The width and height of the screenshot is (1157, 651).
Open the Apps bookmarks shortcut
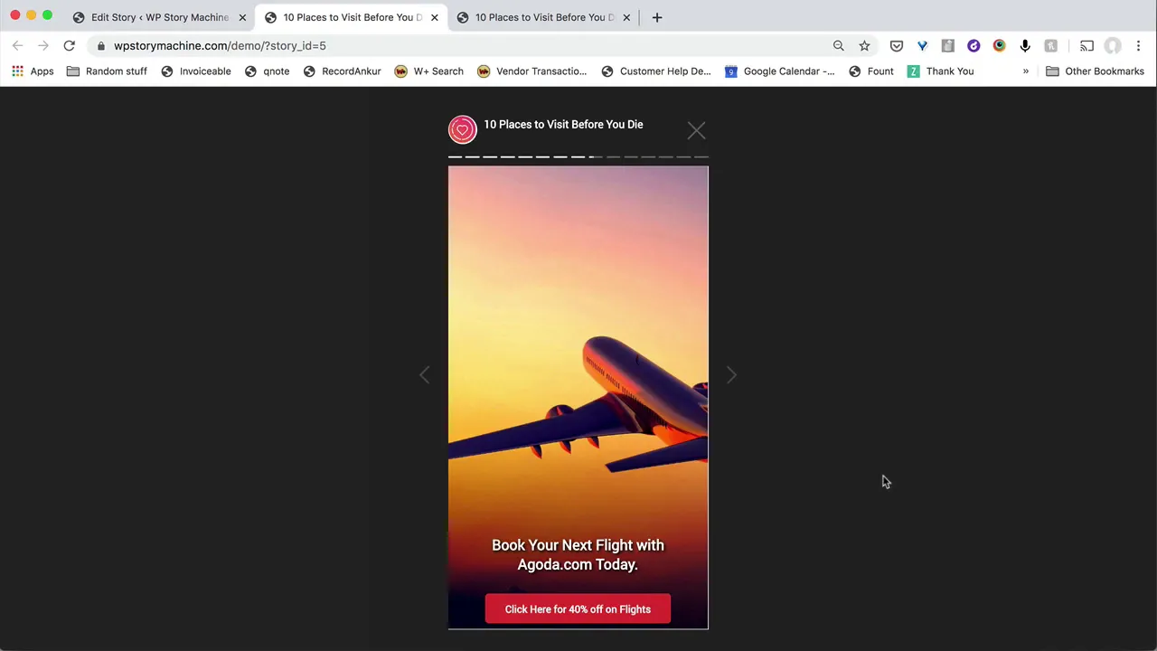click(33, 71)
